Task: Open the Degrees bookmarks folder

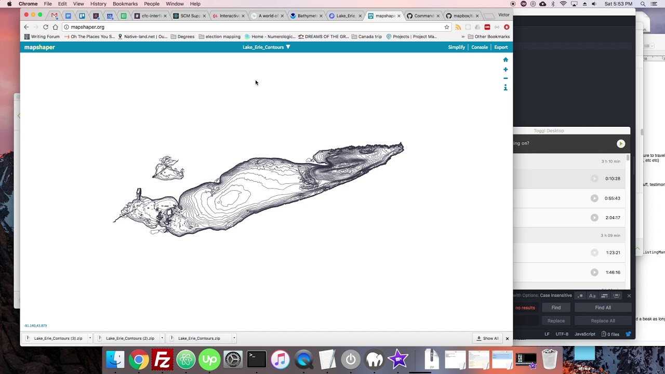Action: [x=182, y=37]
